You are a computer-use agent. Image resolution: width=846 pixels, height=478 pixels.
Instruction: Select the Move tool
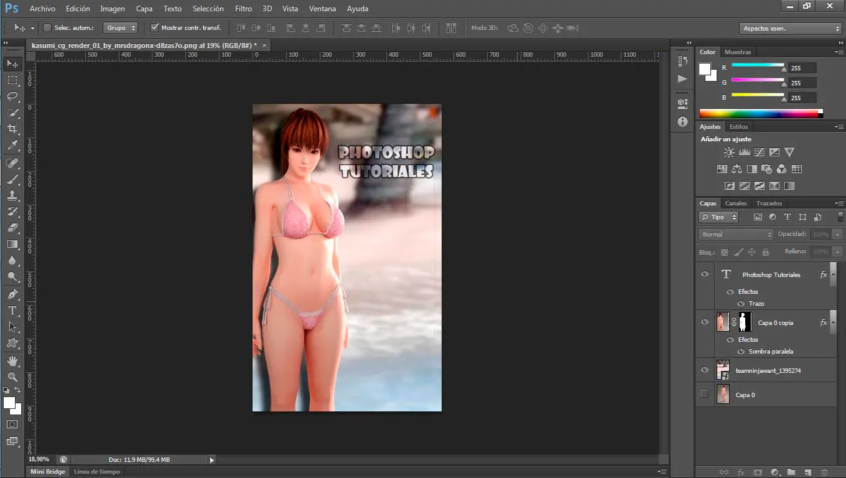[12, 64]
